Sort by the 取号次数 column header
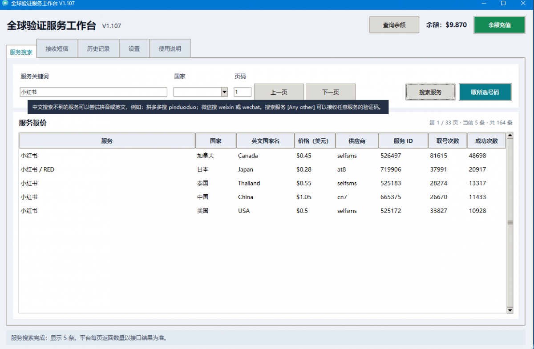Image resolution: width=534 pixels, height=349 pixels. [448, 141]
